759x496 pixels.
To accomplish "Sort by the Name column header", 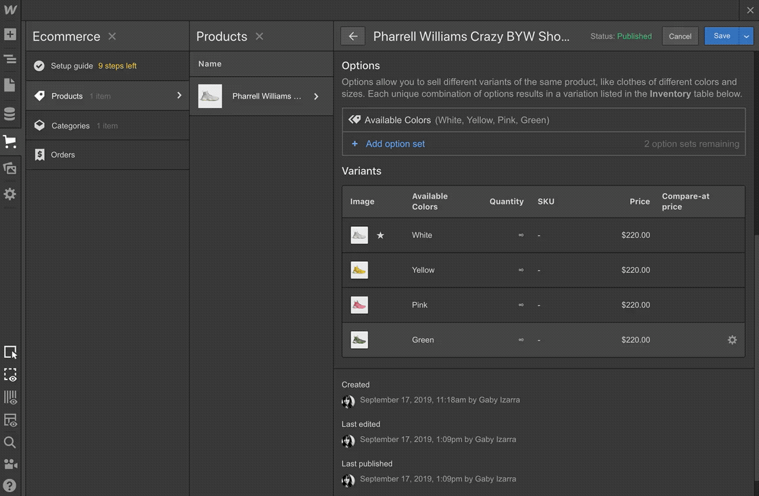I will [210, 64].
